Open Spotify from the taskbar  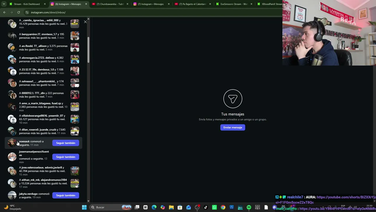[249, 207]
